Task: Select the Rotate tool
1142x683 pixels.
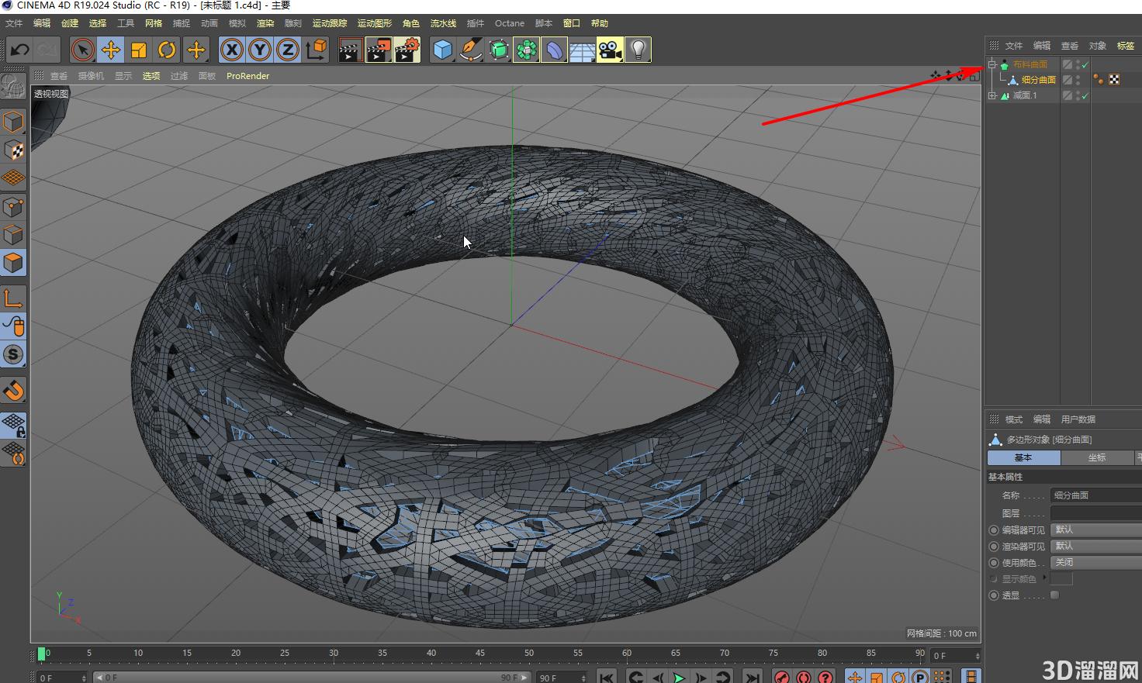Action: coord(167,50)
